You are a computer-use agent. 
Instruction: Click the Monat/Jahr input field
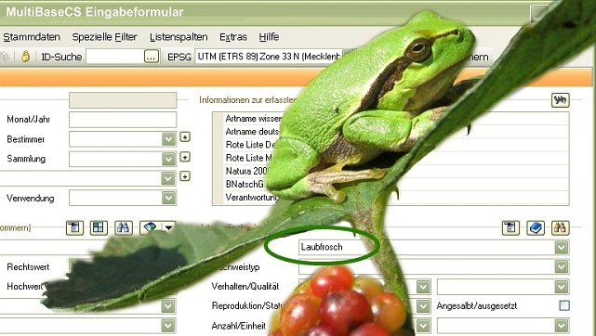tap(123, 120)
